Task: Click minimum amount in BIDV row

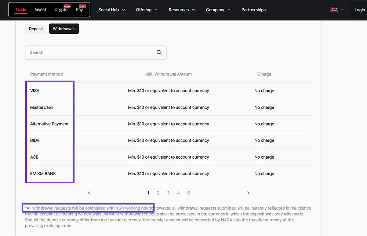Action: click(x=168, y=140)
